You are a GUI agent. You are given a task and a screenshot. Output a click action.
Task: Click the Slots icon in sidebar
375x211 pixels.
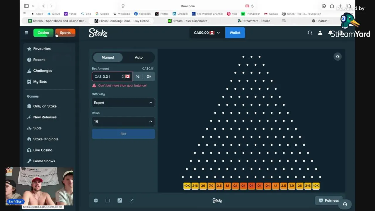coord(29,128)
